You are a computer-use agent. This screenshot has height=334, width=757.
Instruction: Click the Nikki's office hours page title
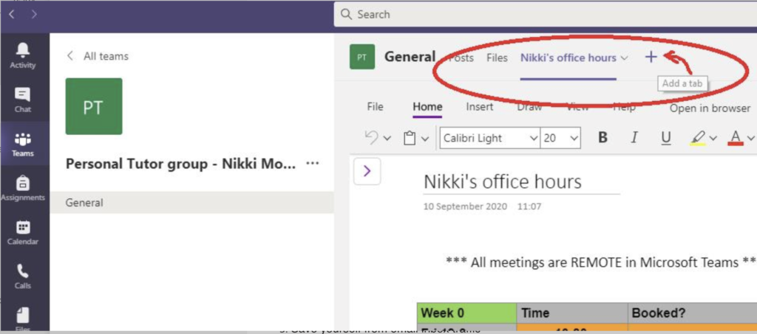[x=503, y=181]
